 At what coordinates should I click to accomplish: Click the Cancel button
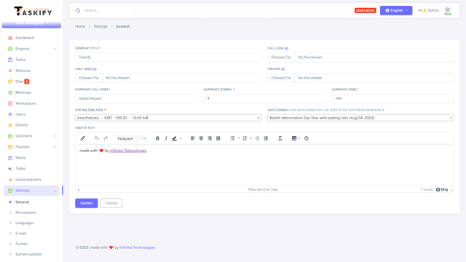[x=111, y=203]
